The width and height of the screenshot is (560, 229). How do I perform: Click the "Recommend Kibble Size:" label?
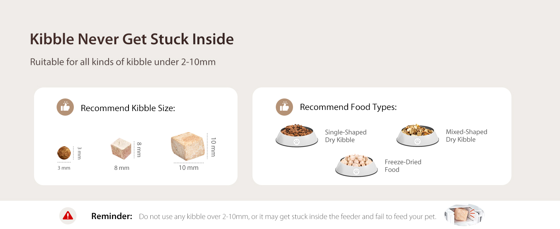click(128, 108)
